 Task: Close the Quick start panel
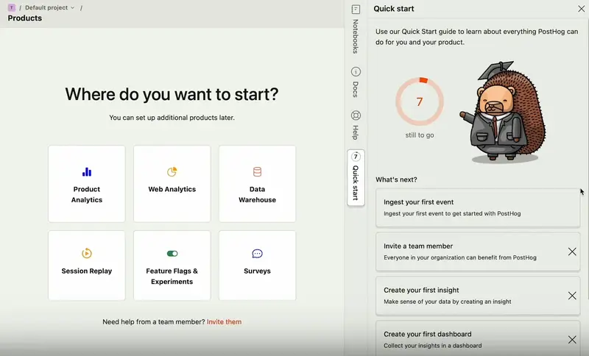click(x=581, y=9)
